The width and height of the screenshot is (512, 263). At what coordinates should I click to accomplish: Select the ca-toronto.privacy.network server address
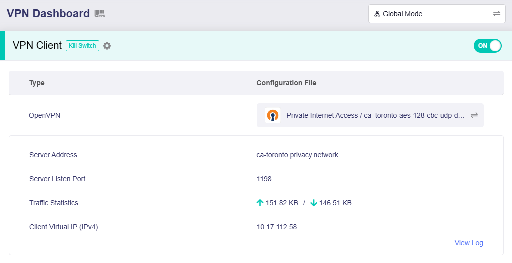click(297, 155)
